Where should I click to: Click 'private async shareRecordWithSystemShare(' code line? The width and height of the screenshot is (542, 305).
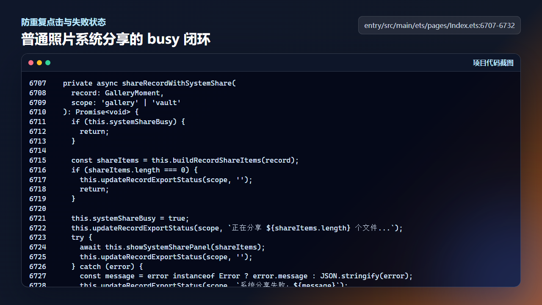pos(149,83)
